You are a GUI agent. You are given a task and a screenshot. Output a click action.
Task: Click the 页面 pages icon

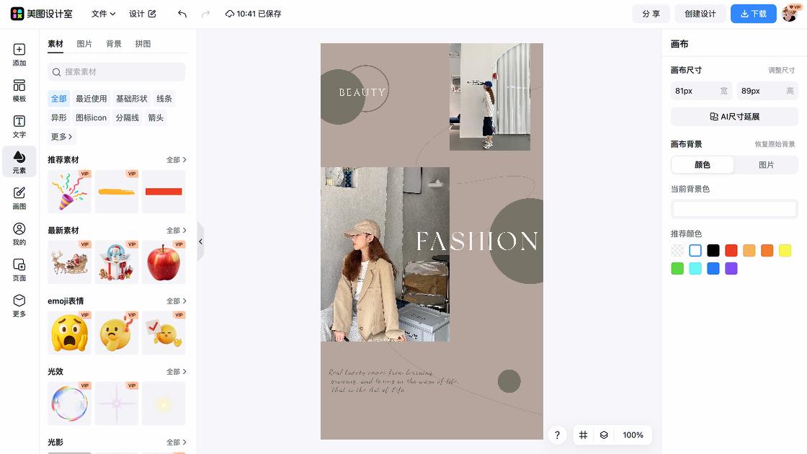point(19,270)
